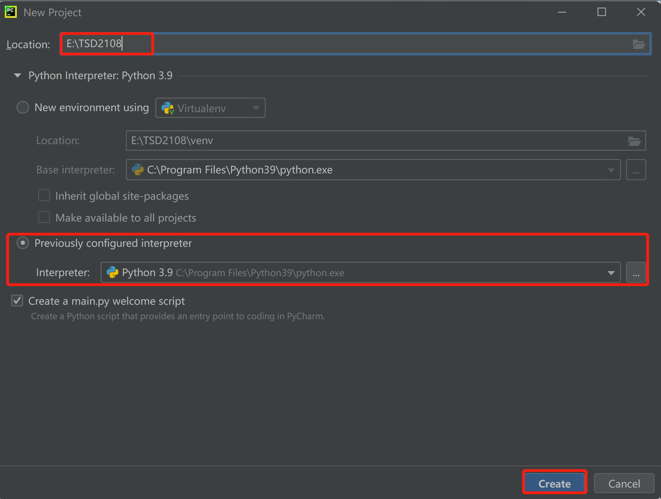The width and height of the screenshot is (661, 499).
Task: Click the venv Location browse folder icon
Action: [x=634, y=141]
